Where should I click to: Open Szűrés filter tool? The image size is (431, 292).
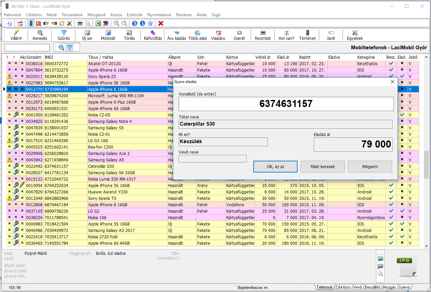(x=64, y=35)
